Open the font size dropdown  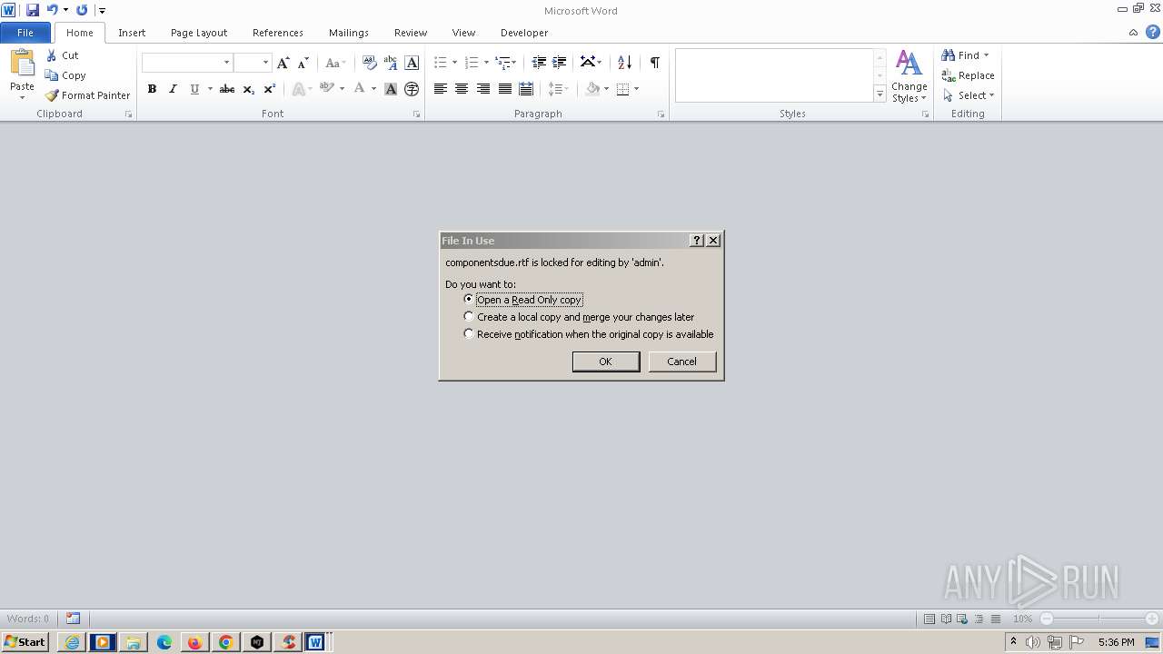pos(265,63)
